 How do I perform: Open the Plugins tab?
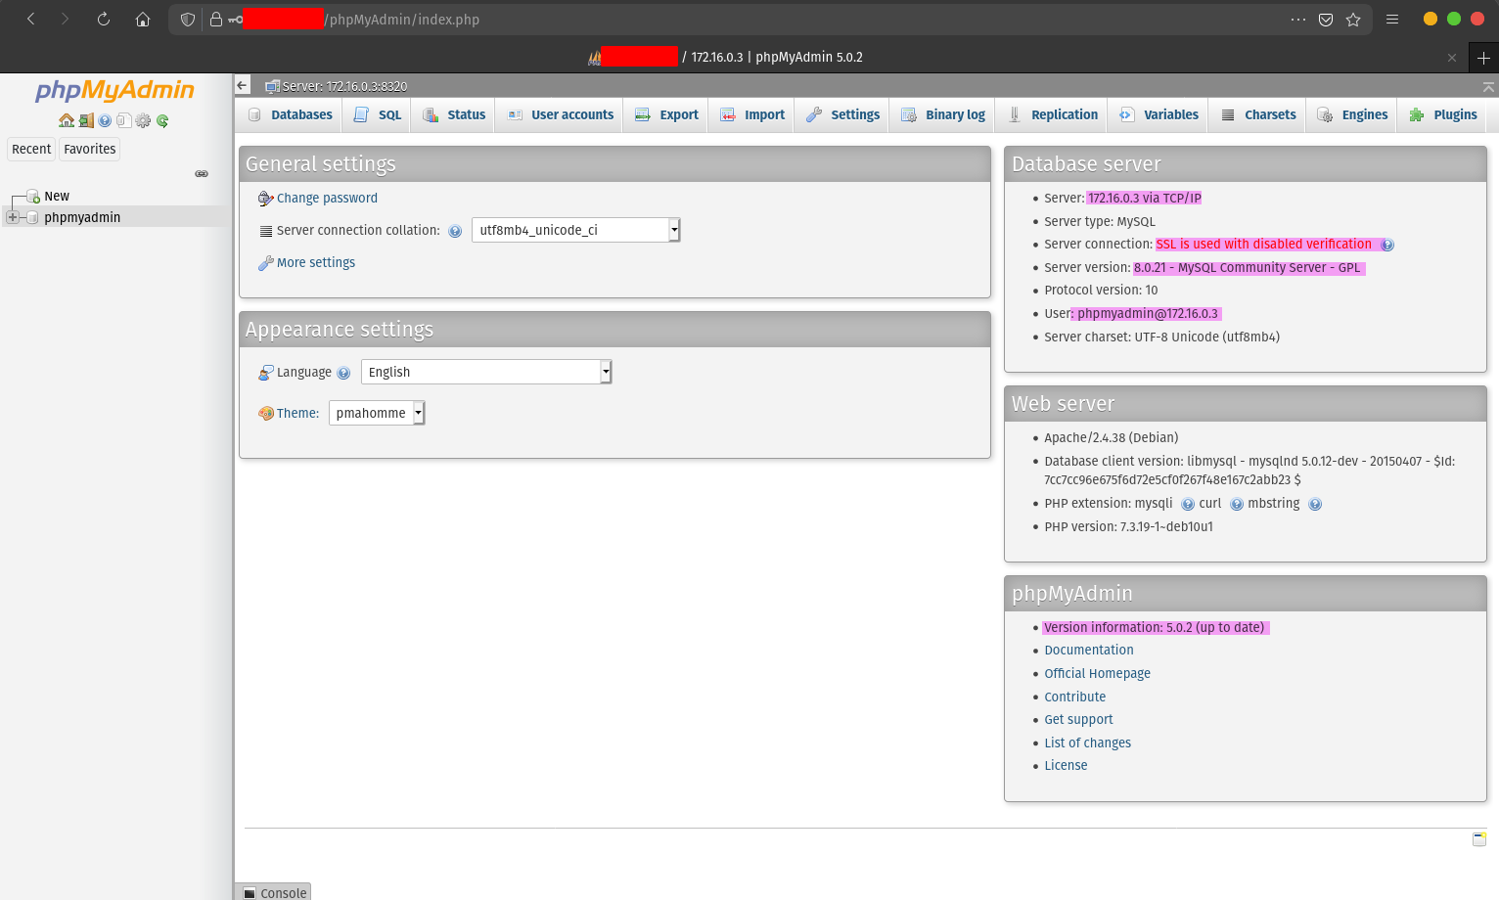(1443, 114)
